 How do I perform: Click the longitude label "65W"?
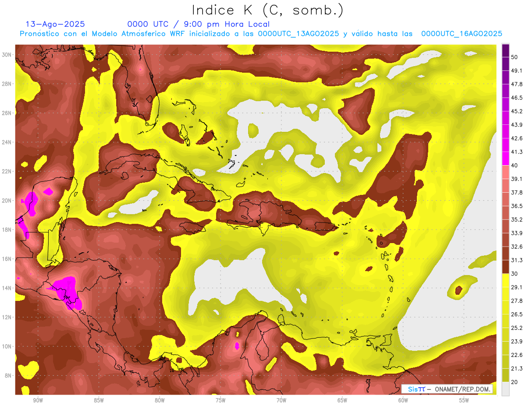342,400
